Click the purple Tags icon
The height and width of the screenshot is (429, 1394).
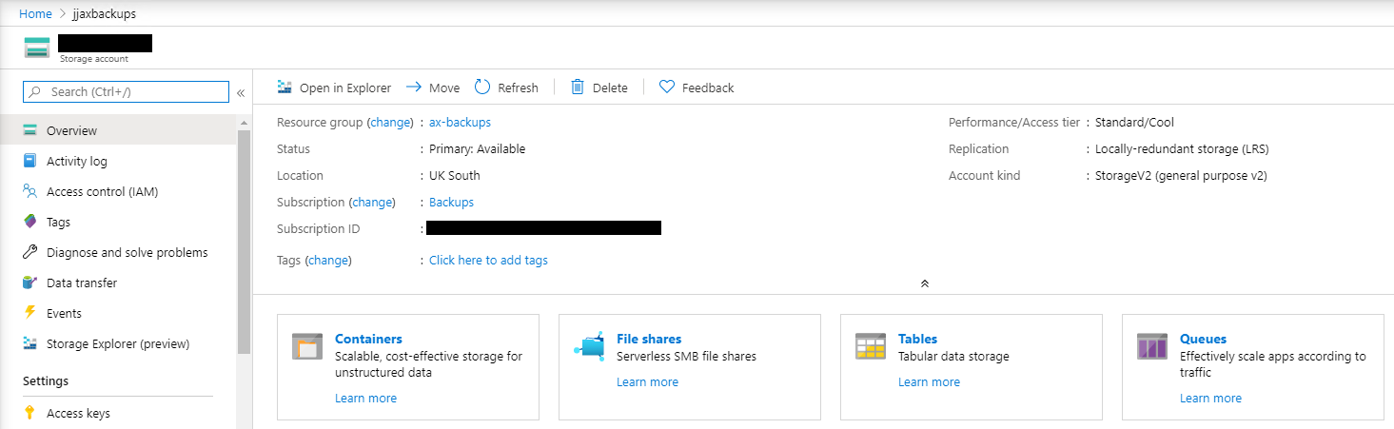30,222
